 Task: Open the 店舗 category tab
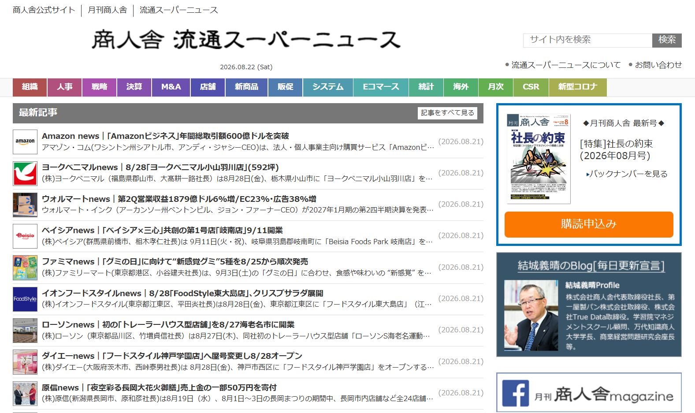tap(208, 87)
